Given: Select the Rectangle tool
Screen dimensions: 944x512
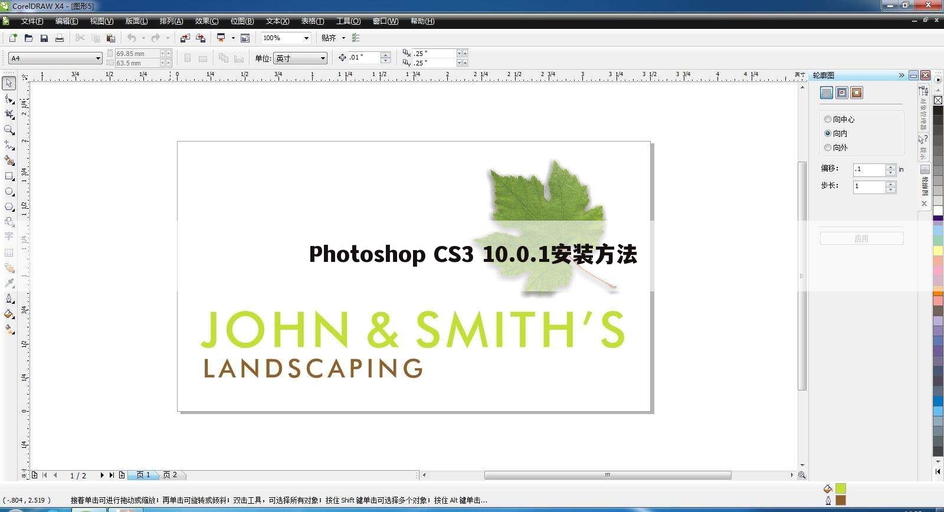Looking at the screenshot, I should click(x=9, y=176).
